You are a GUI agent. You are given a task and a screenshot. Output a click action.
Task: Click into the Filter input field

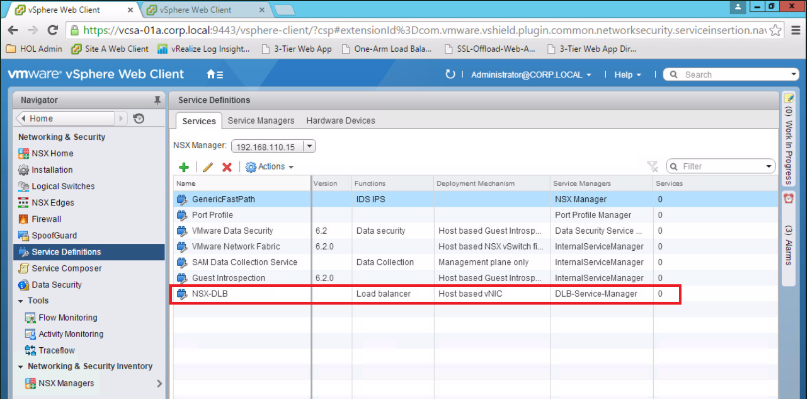tap(722, 166)
